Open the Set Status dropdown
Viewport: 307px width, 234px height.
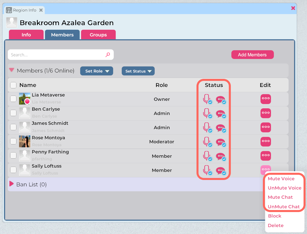click(138, 71)
